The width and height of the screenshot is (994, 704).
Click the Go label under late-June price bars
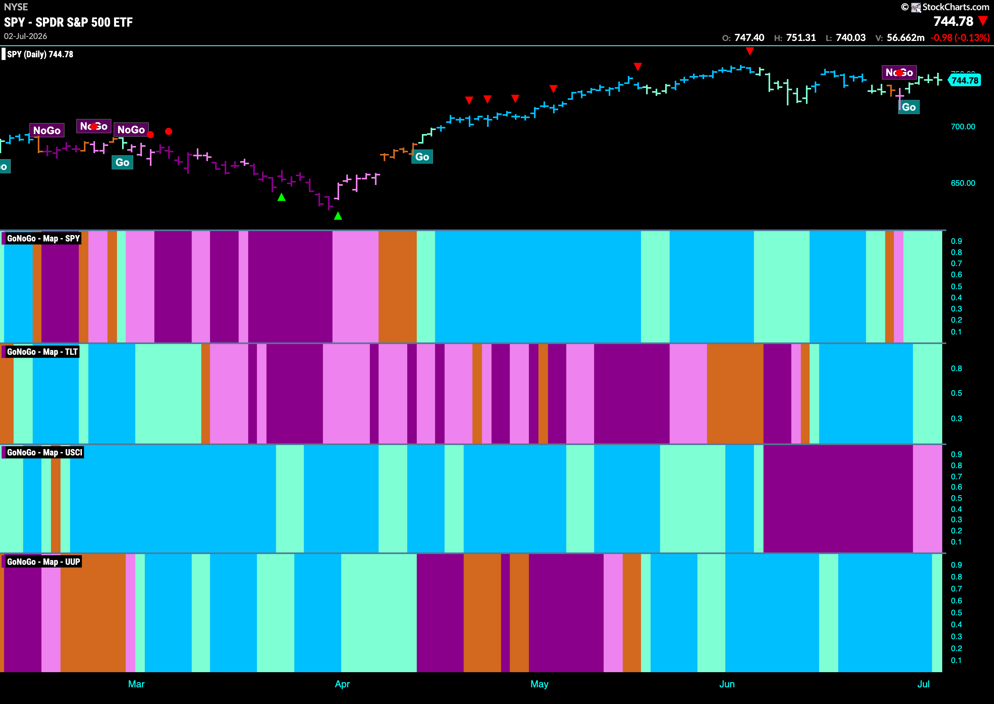click(909, 107)
